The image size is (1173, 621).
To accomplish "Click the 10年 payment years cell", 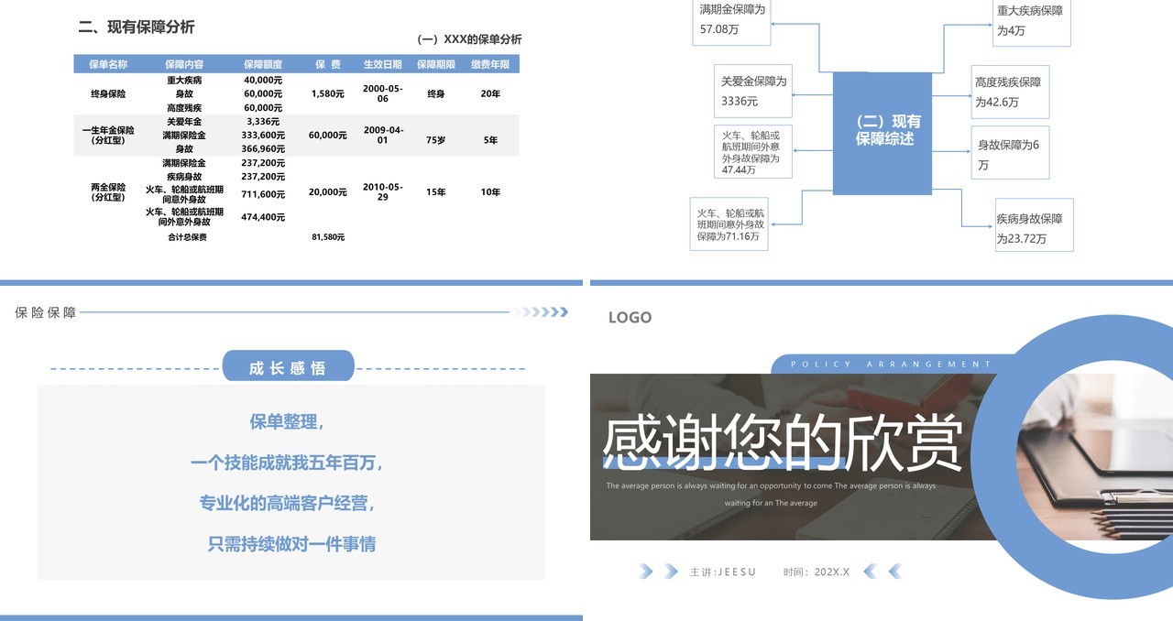I will coord(491,191).
